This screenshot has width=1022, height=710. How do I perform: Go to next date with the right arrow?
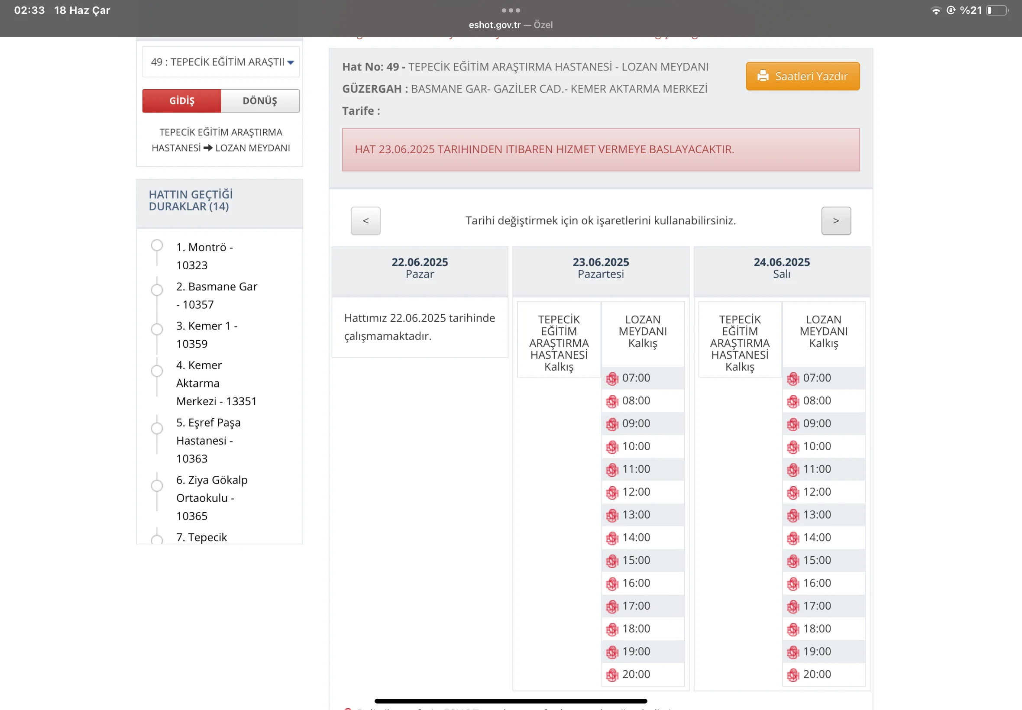pos(836,221)
